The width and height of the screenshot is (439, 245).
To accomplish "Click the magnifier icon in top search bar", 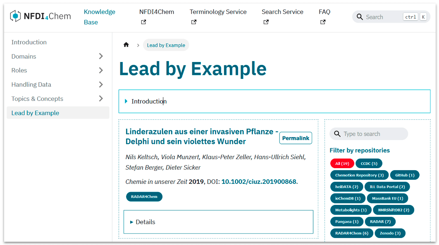I will coord(360,17).
